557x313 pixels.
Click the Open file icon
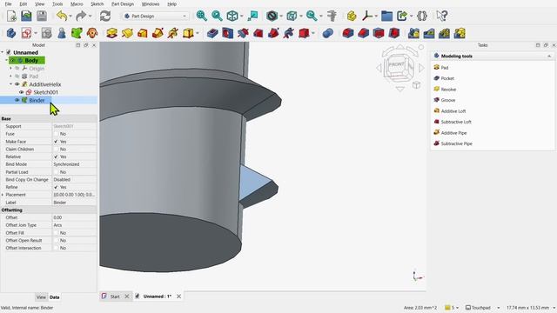coord(26,16)
